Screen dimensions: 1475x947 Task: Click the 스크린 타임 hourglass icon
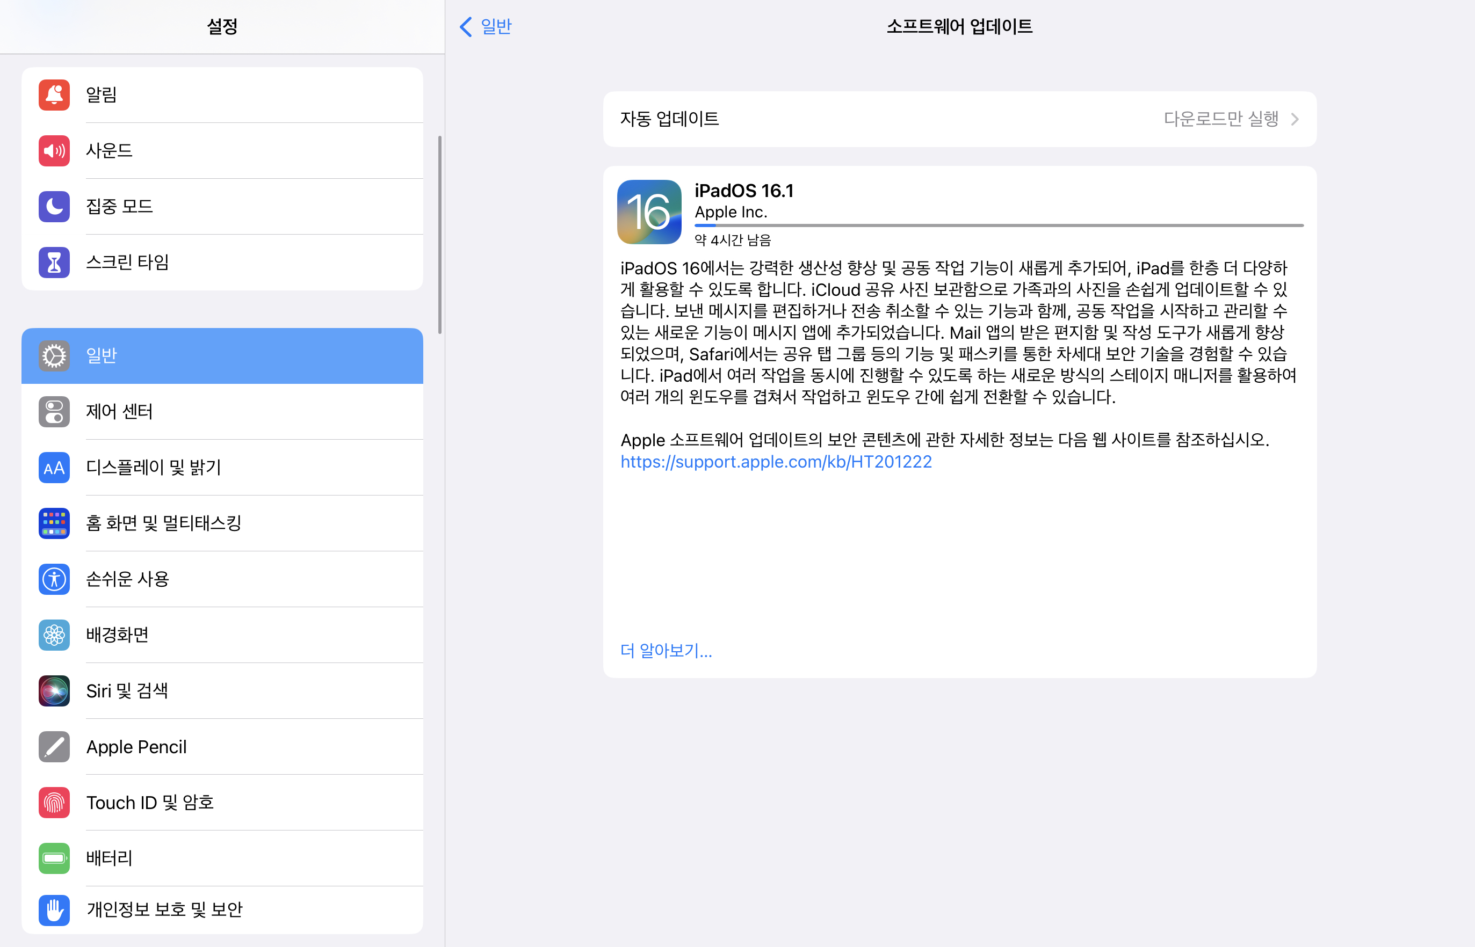[x=54, y=263]
